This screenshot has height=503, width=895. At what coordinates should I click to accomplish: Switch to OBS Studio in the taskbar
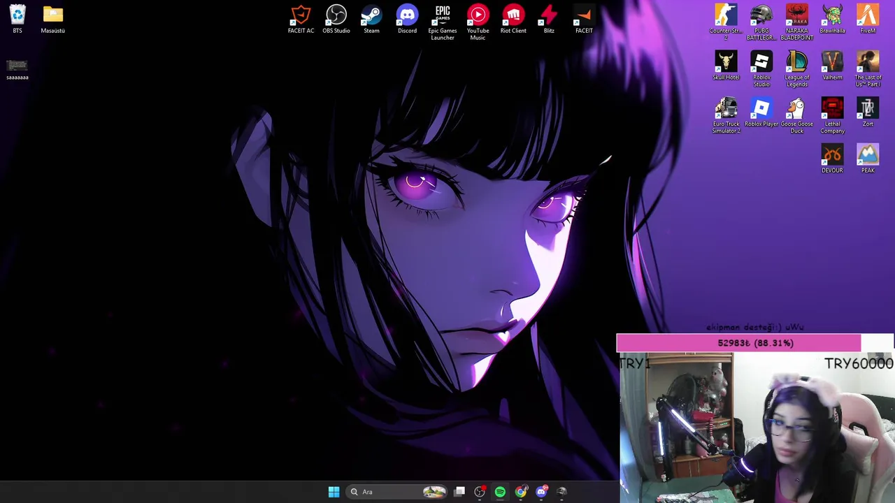click(x=480, y=492)
